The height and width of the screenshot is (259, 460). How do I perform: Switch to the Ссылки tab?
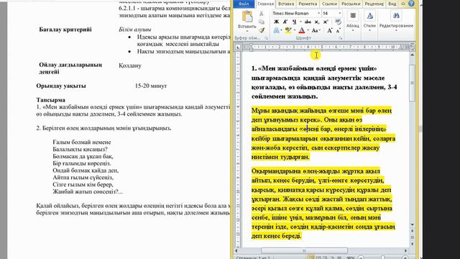[x=329, y=4]
